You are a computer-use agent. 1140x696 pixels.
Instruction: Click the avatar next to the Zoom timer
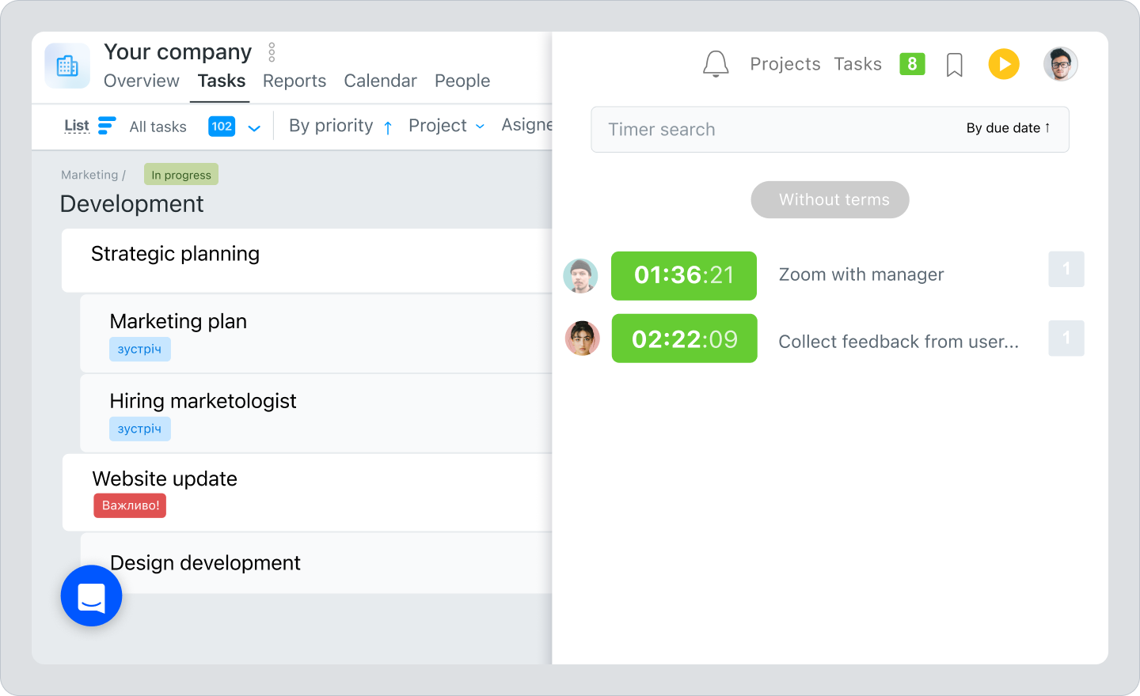click(x=581, y=276)
